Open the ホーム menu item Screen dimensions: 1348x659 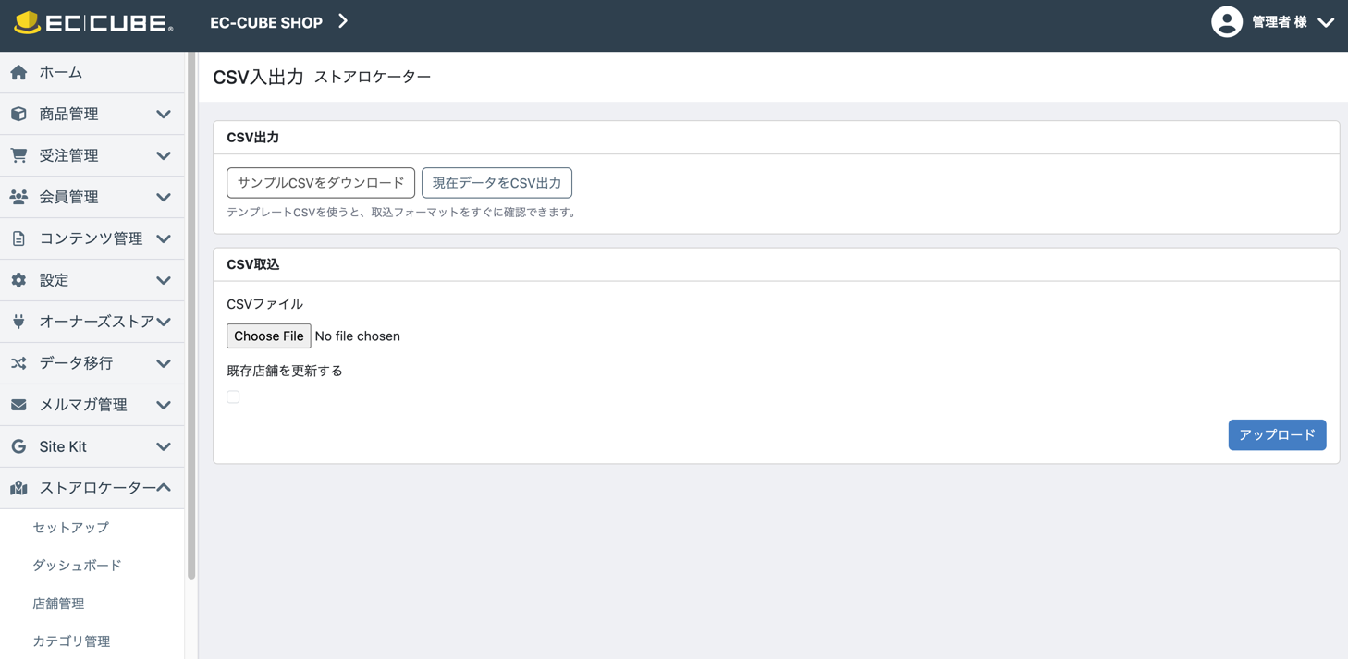point(92,72)
